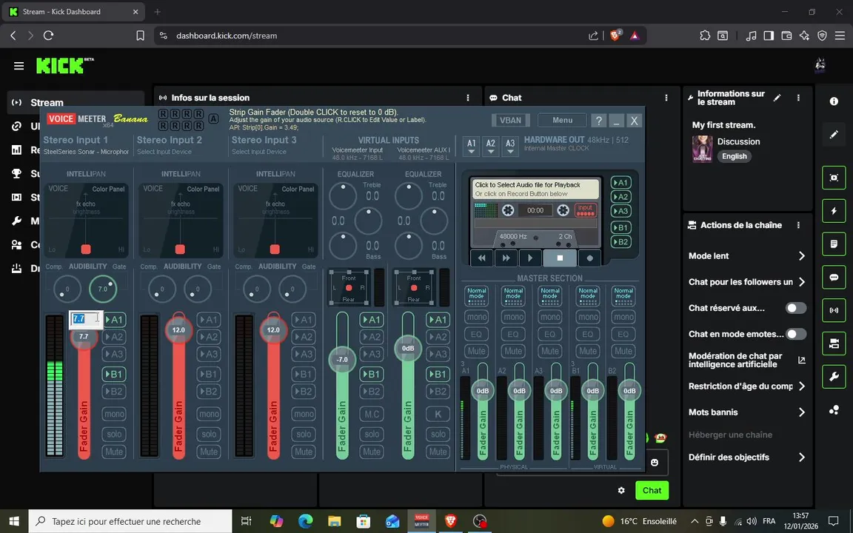Image resolution: width=853 pixels, height=533 pixels.
Task: Click the Stereo Input 1 Gate knob
Action: [103, 289]
